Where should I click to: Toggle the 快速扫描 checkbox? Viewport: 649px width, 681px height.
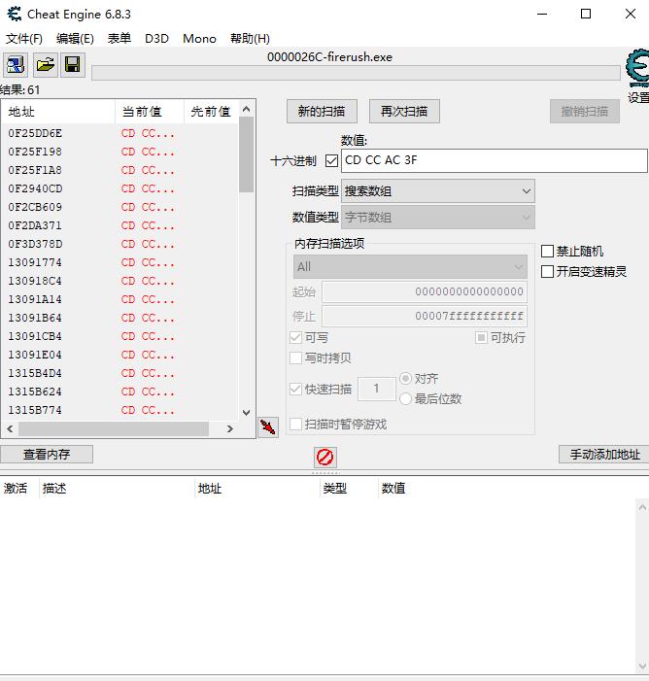coord(295,389)
